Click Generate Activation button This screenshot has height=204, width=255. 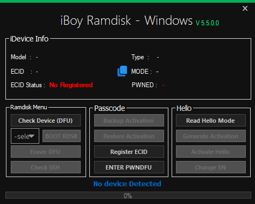click(211, 136)
